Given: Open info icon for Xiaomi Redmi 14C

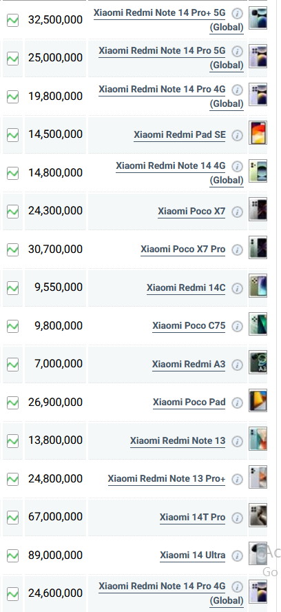Looking at the screenshot, I should tap(237, 288).
